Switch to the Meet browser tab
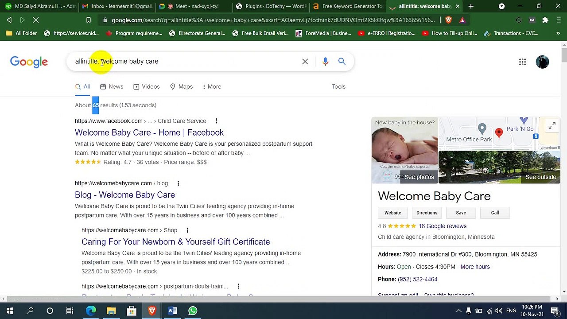This screenshot has height=319, width=567. [x=194, y=6]
